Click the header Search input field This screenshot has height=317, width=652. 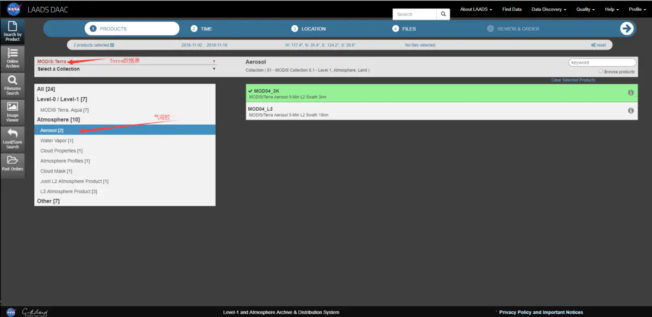coord(415,14)
